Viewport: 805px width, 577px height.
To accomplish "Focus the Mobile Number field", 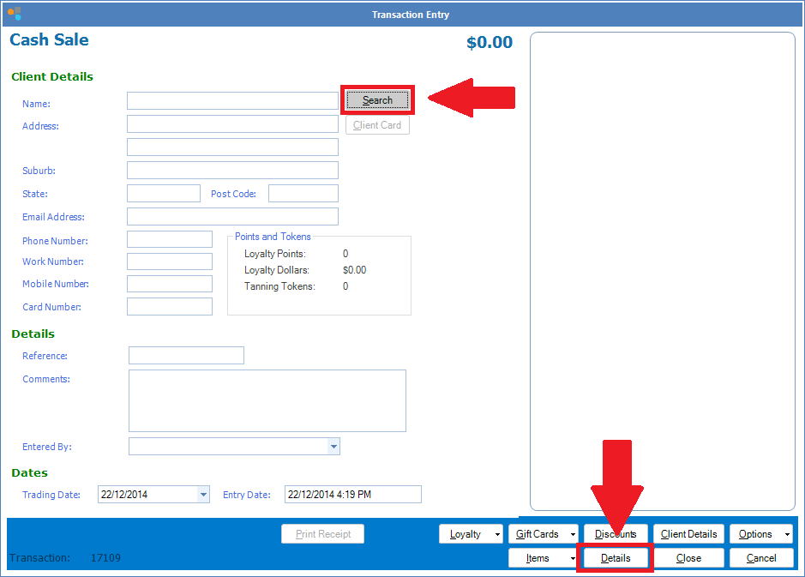I will click(x=169, y=284).
